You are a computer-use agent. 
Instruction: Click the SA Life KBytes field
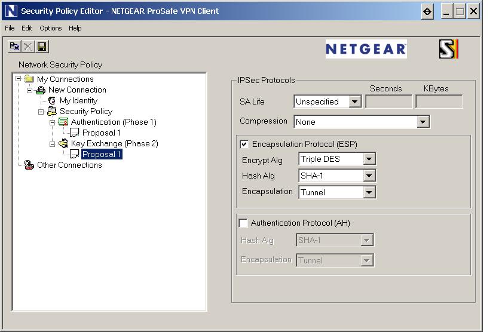[x=439, y=102]
